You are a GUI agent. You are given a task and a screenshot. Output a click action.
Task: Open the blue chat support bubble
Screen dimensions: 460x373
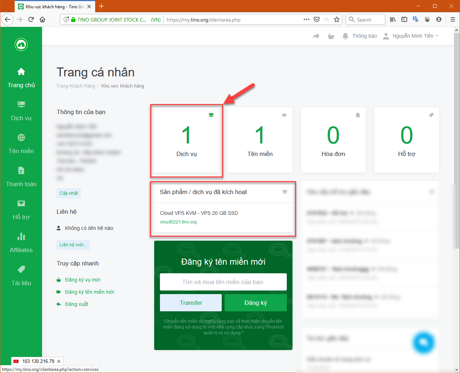click(424, 343)
